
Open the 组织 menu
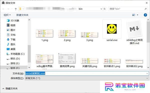[x=7, y=15]
